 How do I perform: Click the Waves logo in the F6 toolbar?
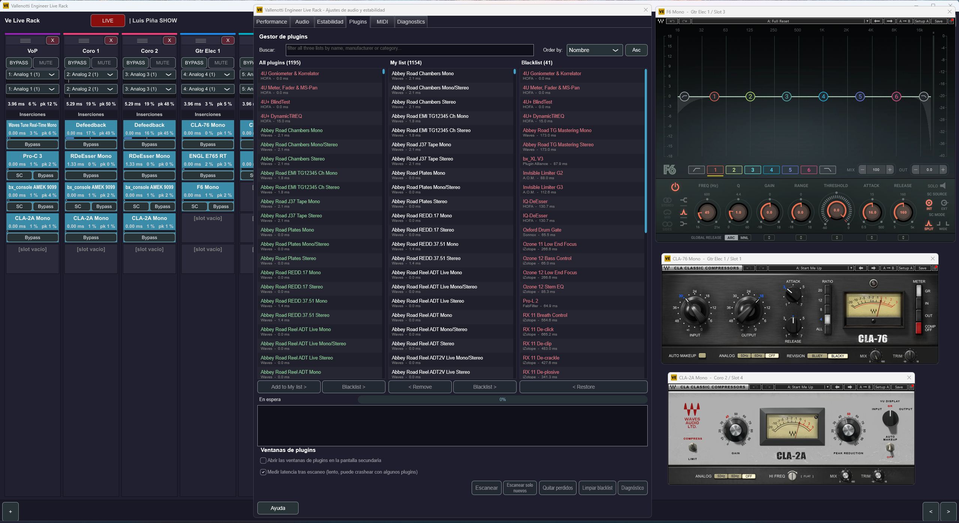[661, 21]
